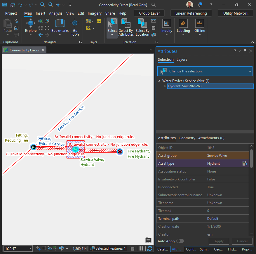This screenshot has width=256, height=254.
Task: Collapse the Water Device : Service Valve node
Action: (x=159, y=81)
